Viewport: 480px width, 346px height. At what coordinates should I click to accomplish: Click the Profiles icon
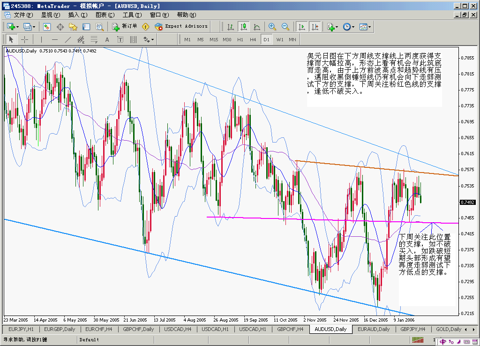tap(27, 27)
